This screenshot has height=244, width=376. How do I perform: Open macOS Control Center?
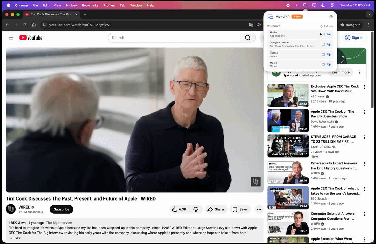coord(332,5)
